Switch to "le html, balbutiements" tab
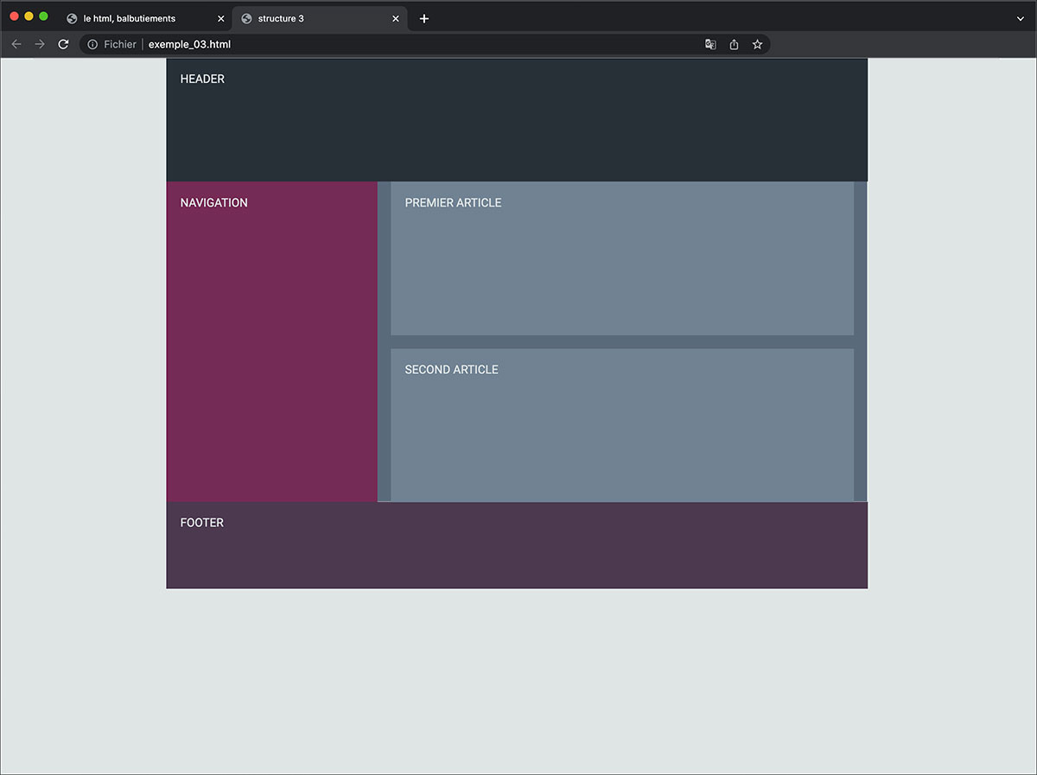This screenshot has height=775, width=1037. coord(130,18)
